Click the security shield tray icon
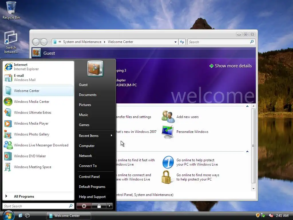 258,215
